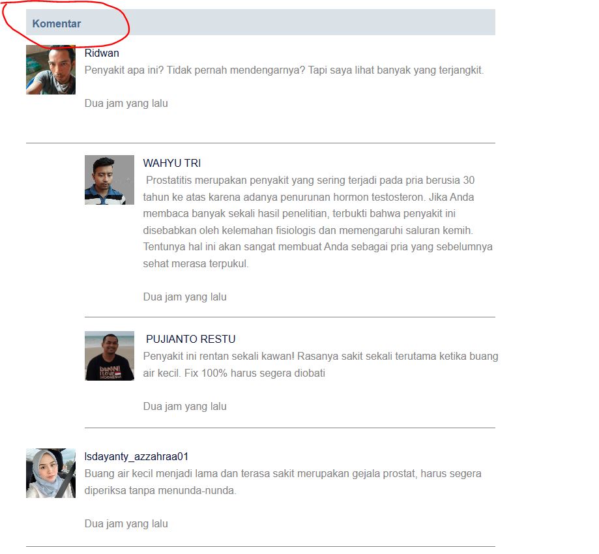Image resolution: width=599 pixels, height=554 pixels.
Task: Click the Komentar section header
Action: point(57,23)
